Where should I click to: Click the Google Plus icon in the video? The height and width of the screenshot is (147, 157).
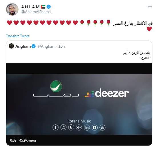pyautogui.click(x=79, y=127)
